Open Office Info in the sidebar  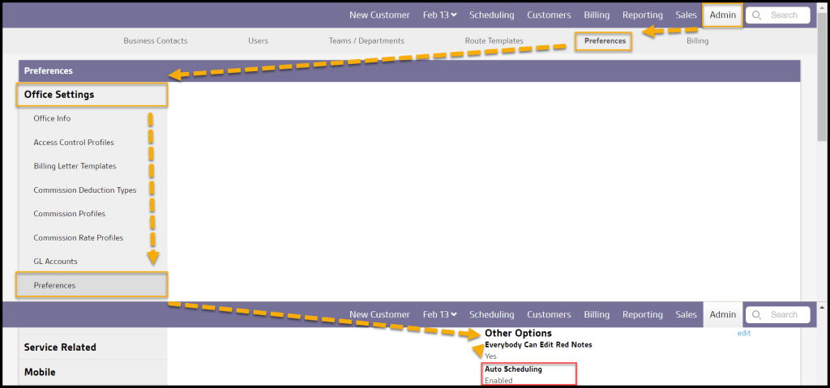tap(52, 118)
